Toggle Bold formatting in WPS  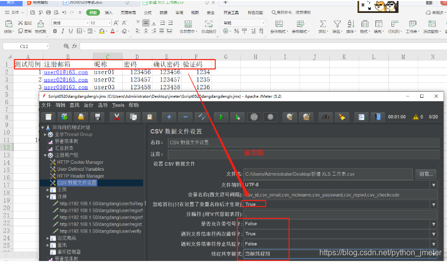[x=55, y=31]
